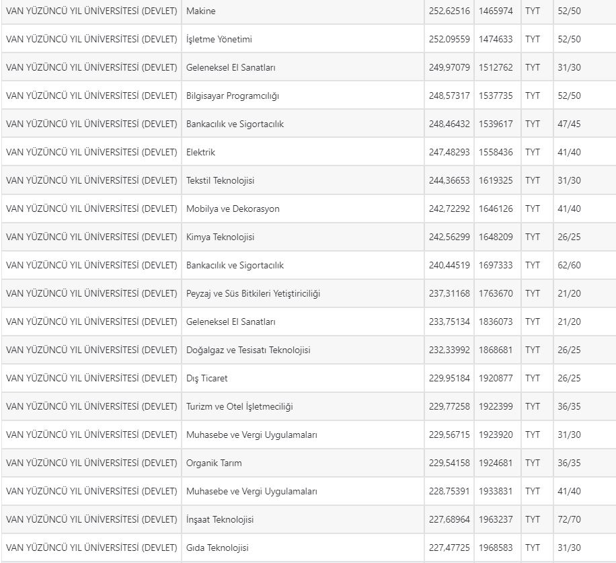Click the İnşaat Teknolojisi program name

click(x=220, y=519)
